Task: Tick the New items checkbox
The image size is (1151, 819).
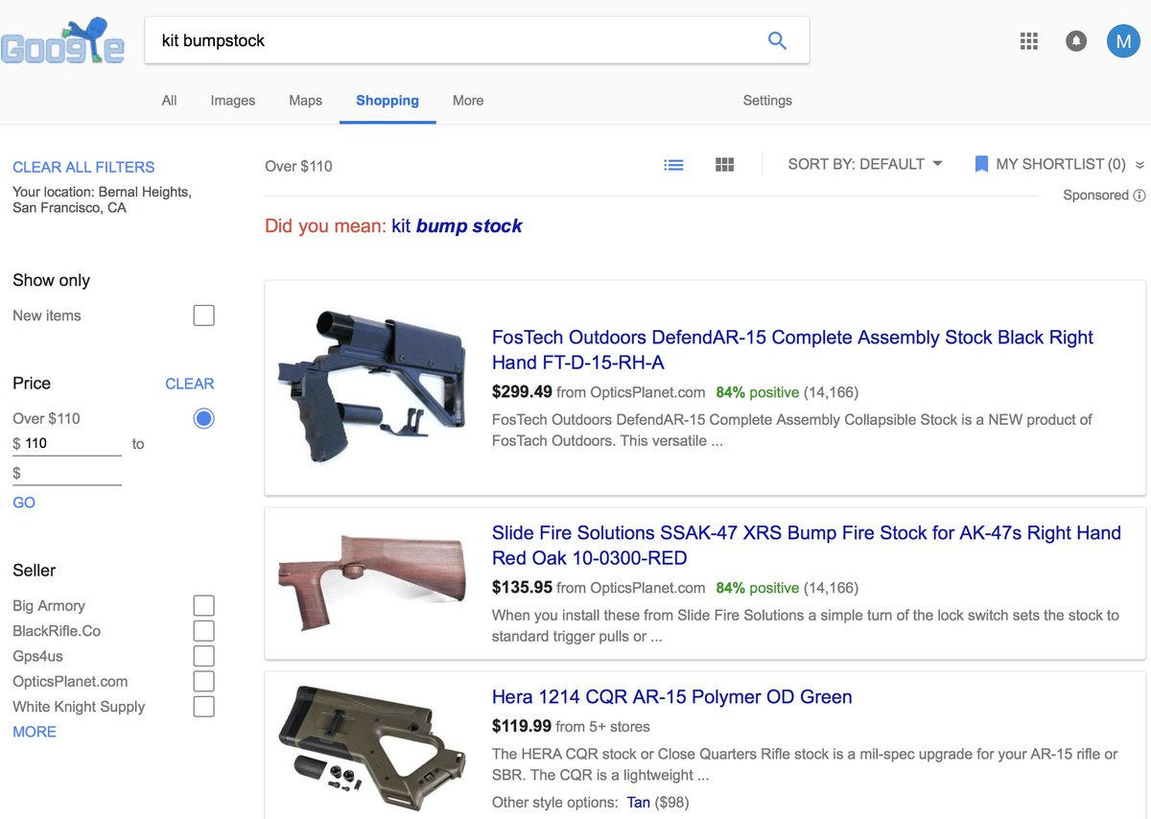Action: [x=203, y=316]
